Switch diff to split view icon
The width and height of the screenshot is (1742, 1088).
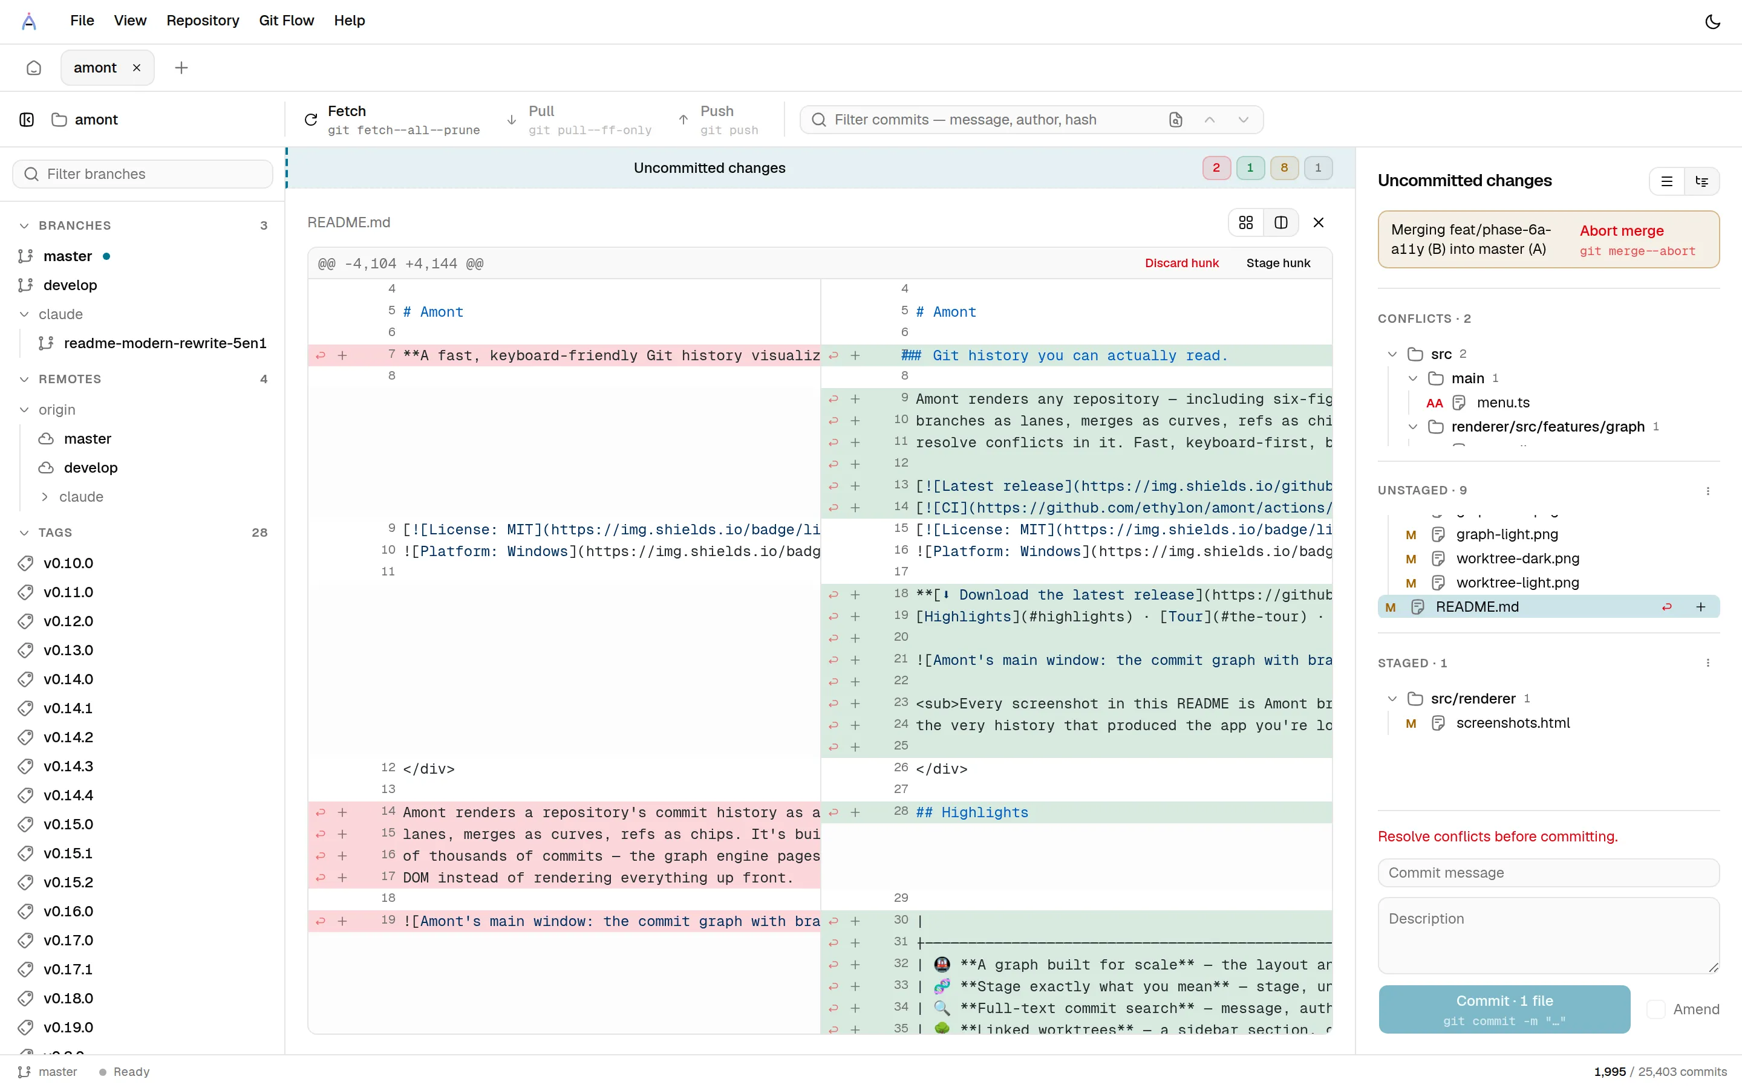pos(1281,222)
